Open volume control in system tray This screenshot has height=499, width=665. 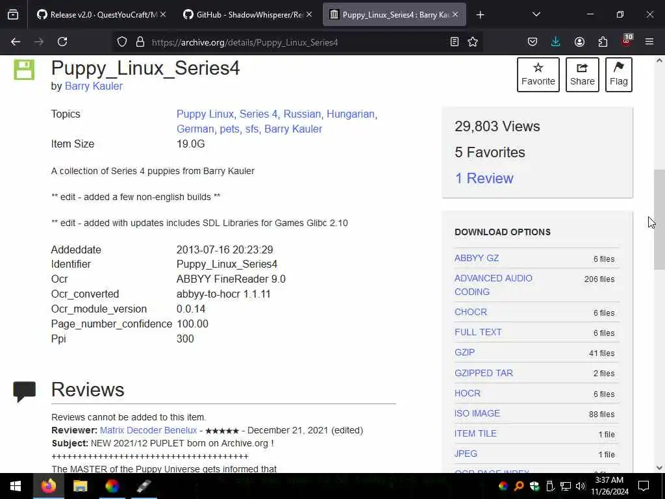tap(581, 486)
